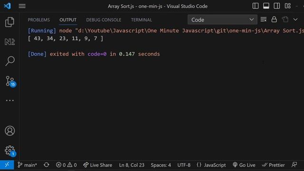Viewport: 304px width, 171px height.
Task: Open the Manage settings gear
Action: tap(10, 151)
